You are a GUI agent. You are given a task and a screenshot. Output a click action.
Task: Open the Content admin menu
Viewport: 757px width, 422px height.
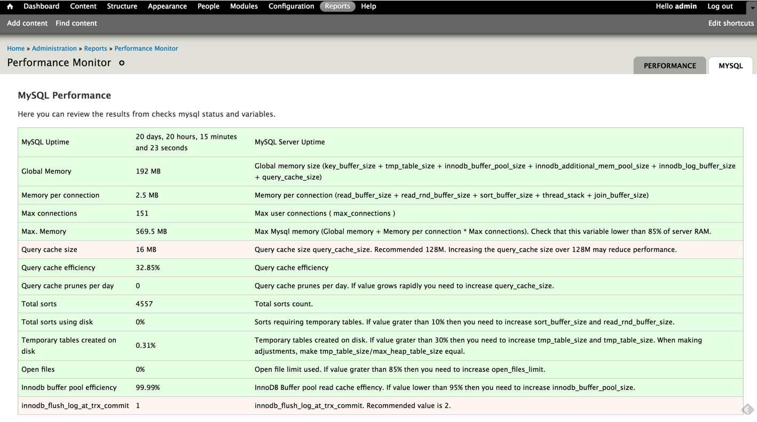[83, 6]
